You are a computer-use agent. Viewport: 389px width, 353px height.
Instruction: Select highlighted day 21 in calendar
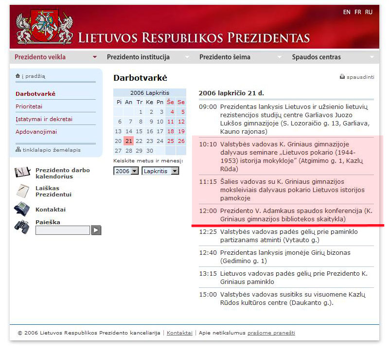point(129,141)
